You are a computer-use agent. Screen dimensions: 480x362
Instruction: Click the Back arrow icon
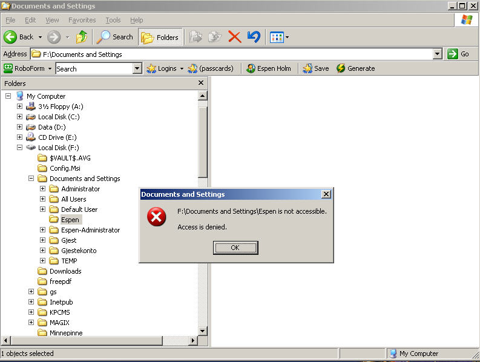10,37
